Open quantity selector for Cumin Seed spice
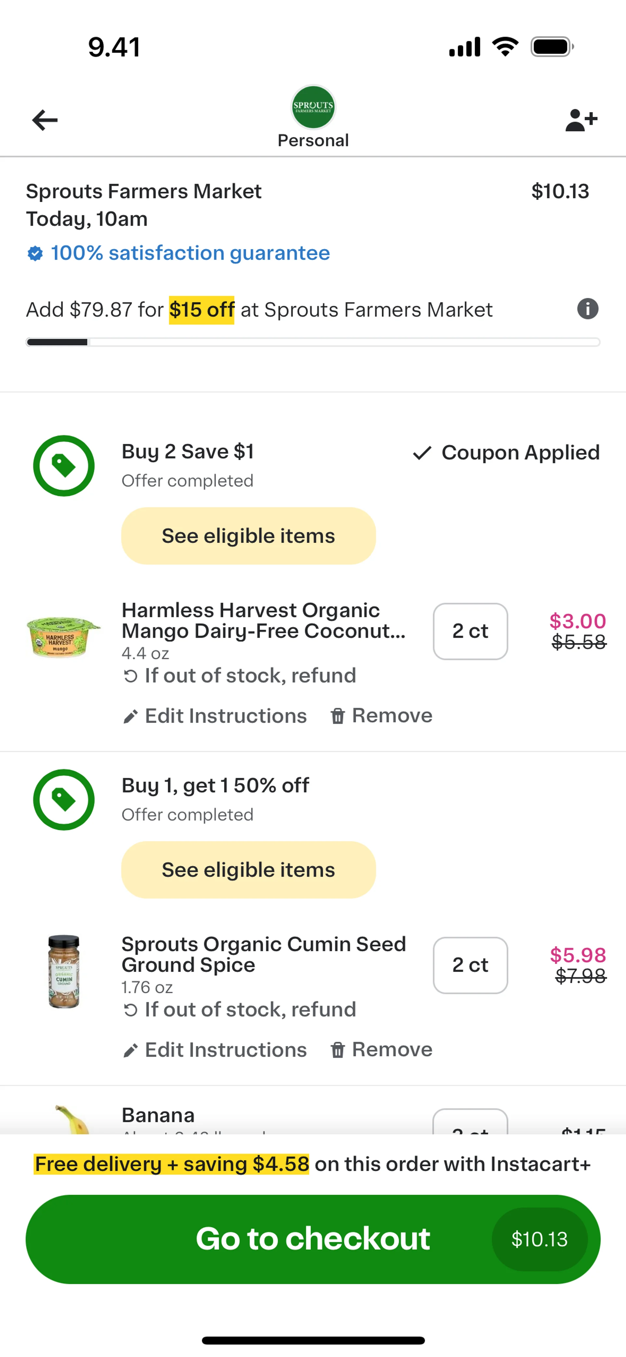The height and width of the screenshot is (1357, 626). (470, 965)
